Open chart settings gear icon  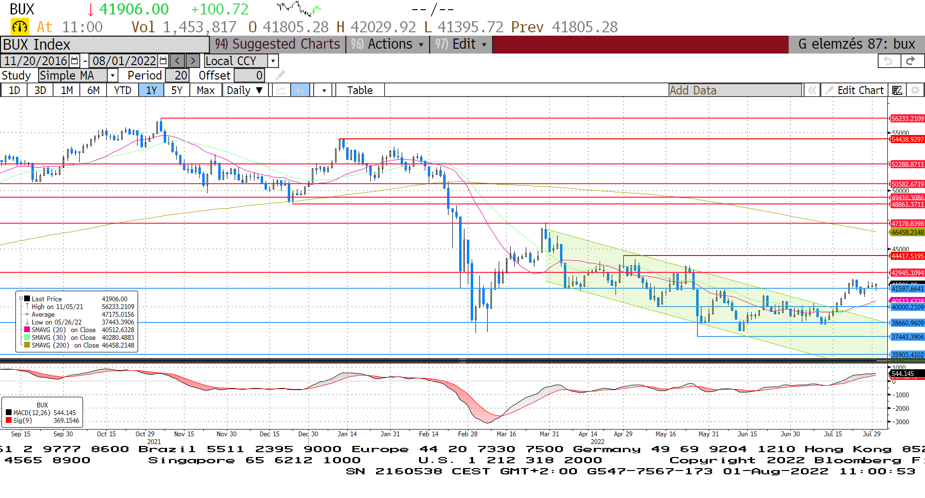coord(914,90)
